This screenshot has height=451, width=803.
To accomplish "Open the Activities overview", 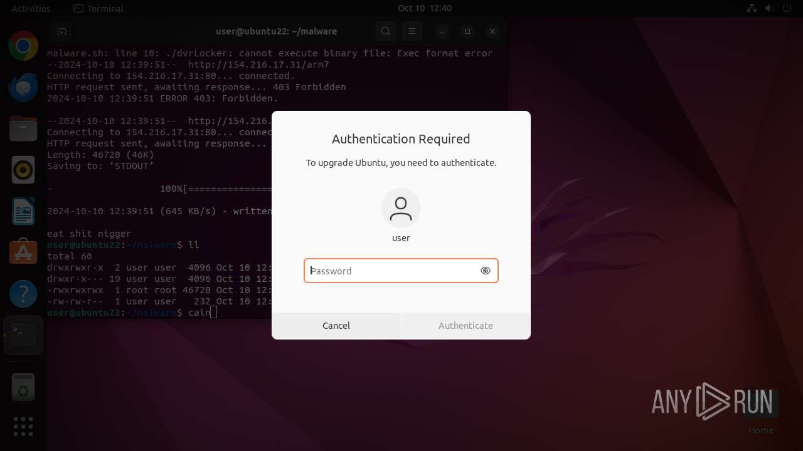I will pos(31,8).
